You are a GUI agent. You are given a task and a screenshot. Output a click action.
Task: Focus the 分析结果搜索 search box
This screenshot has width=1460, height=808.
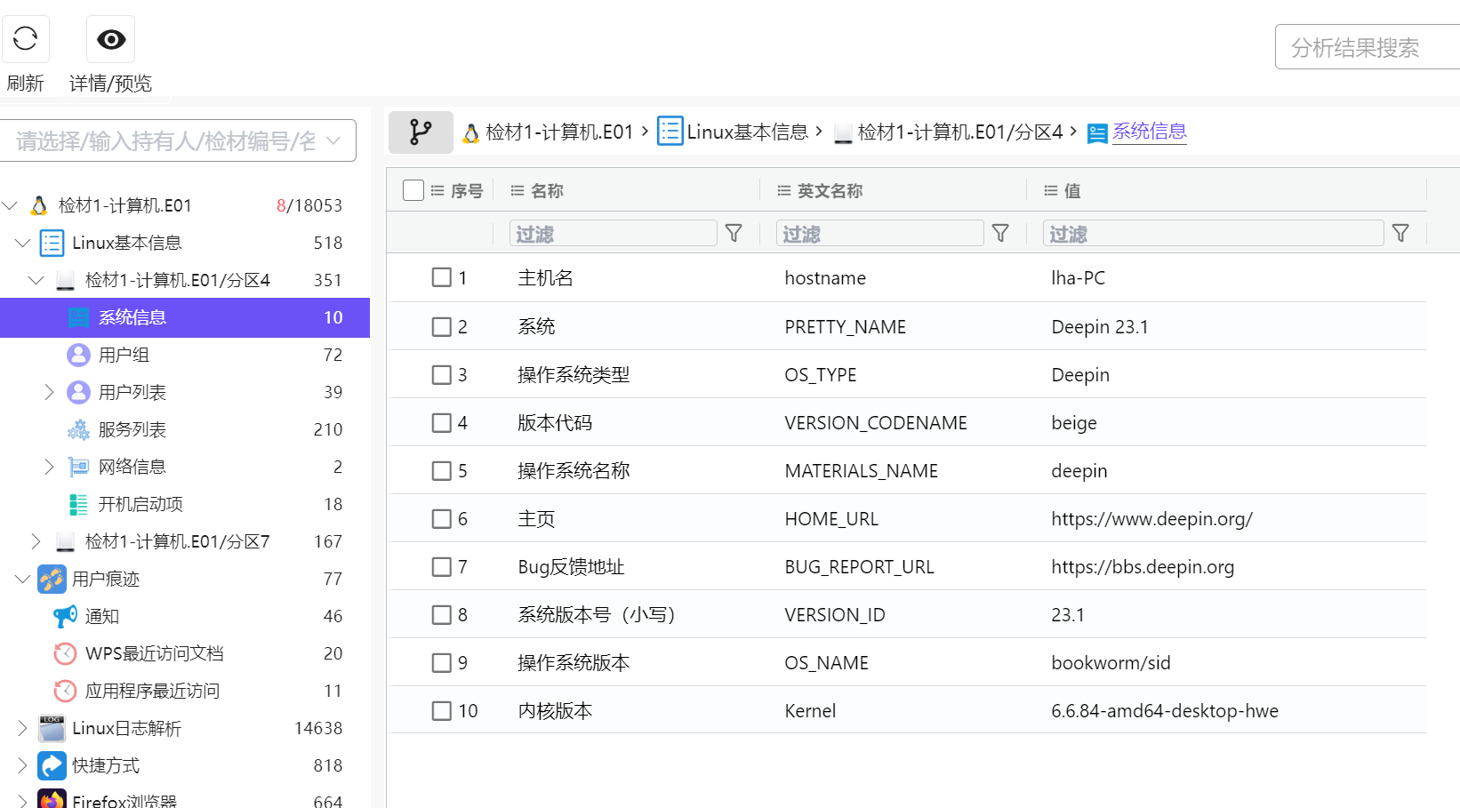tap(1368, 47)
